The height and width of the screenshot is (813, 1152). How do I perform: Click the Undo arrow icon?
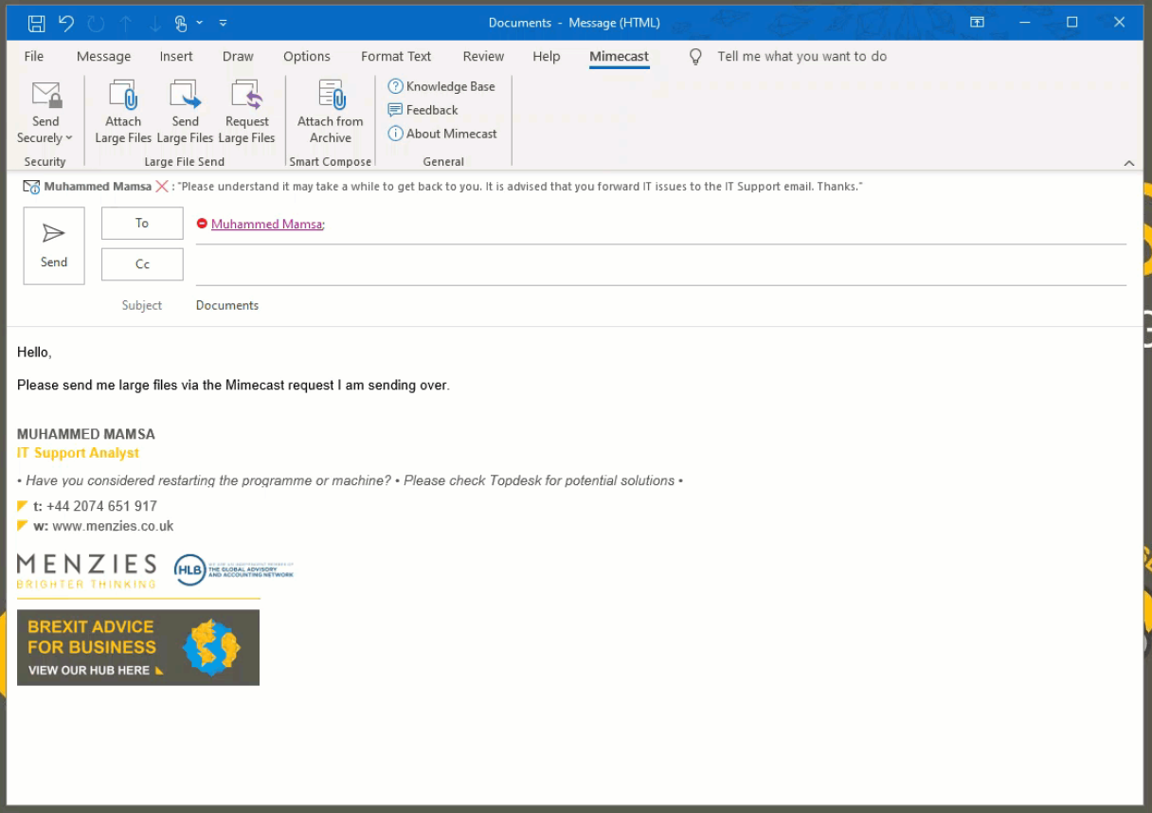pos(65,23)
